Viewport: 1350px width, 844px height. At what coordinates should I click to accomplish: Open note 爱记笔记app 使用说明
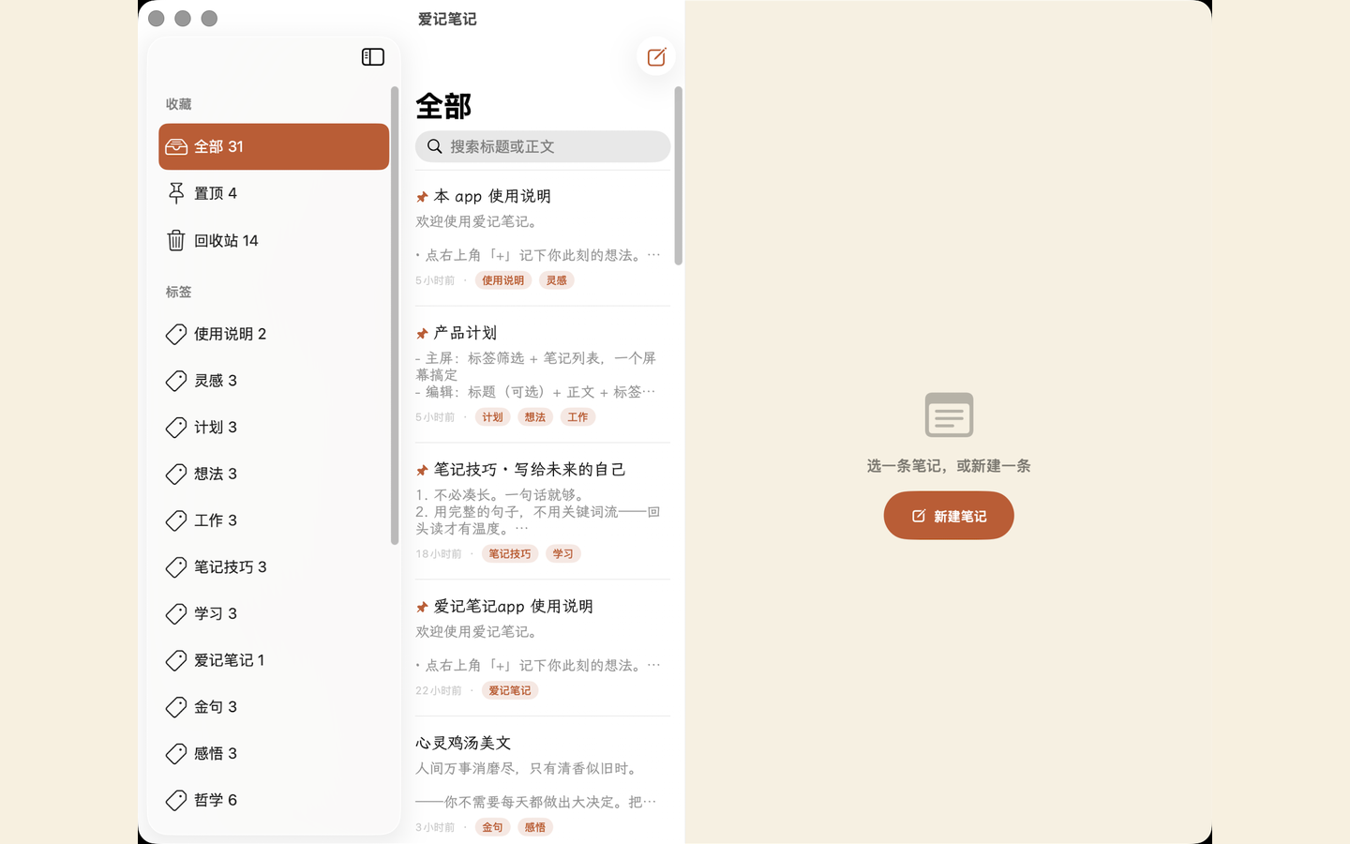coord(543,648)
